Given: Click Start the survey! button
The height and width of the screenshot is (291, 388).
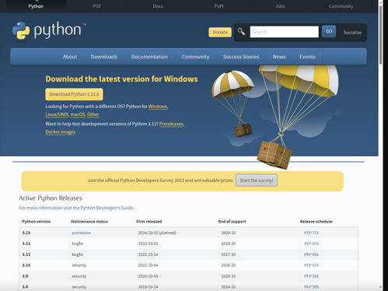Looking at the screenshot, I should pyautogui.click(x=257, y=181).
